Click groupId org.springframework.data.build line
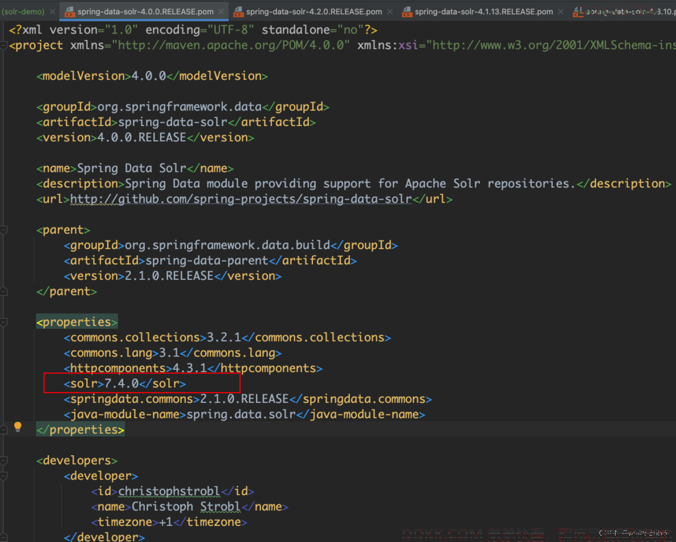 click(x=231, y=245)
